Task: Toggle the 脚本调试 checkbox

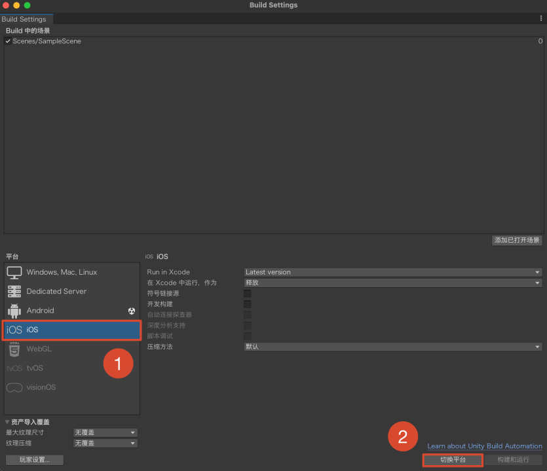Action: click(248, 336)
